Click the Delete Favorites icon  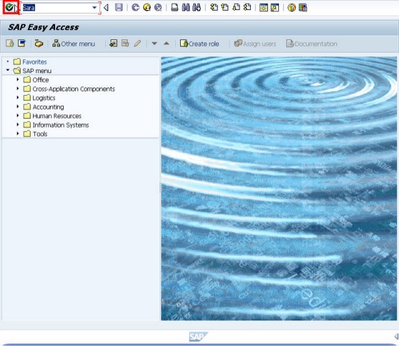(x=125, y=43)
